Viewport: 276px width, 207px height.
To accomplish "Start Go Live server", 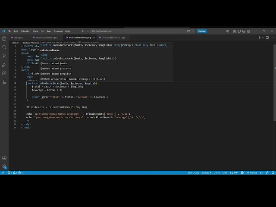I will (x=251, y=172).
